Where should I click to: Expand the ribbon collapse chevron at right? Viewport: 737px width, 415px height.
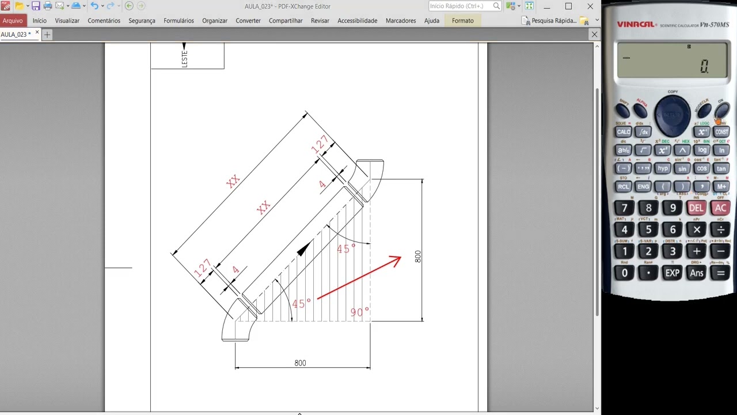coord(597,20)
